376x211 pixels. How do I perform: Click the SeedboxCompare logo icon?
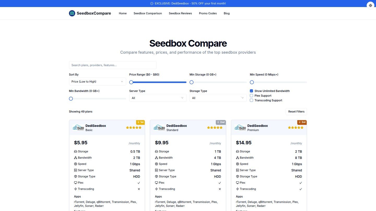[72, 13]
